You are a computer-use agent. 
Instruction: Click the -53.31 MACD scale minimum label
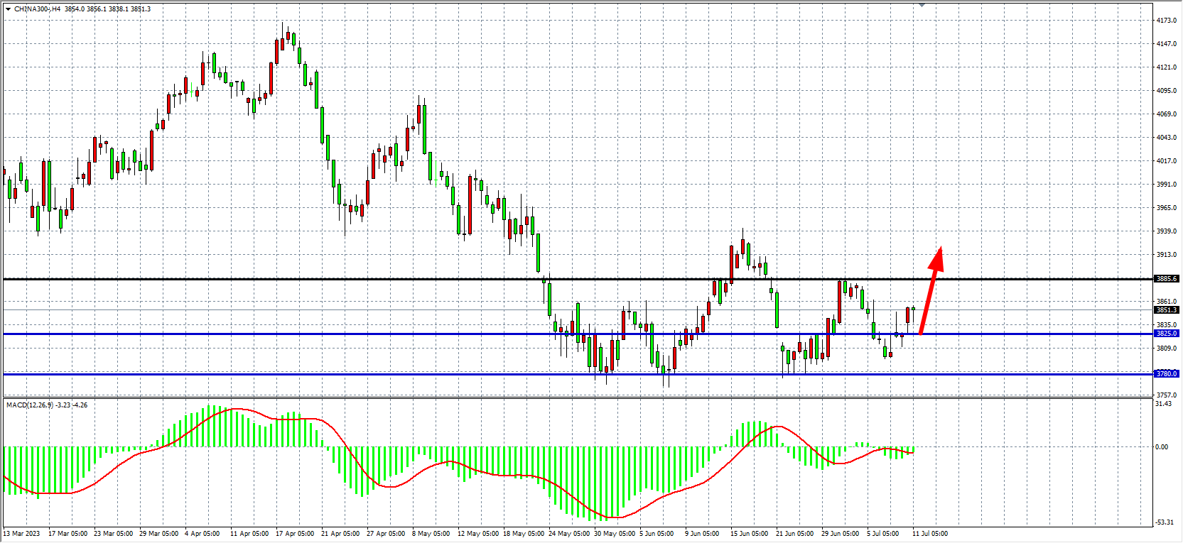tap(1164, 522)
